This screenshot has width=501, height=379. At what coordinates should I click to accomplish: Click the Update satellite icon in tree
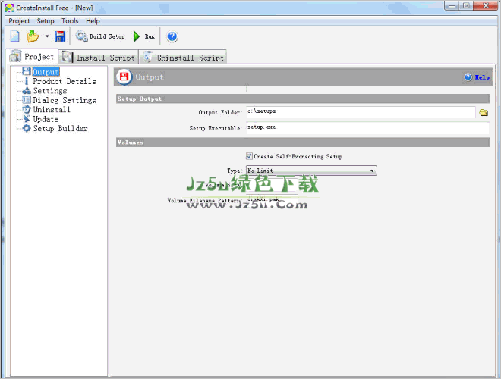click(27, 119)
